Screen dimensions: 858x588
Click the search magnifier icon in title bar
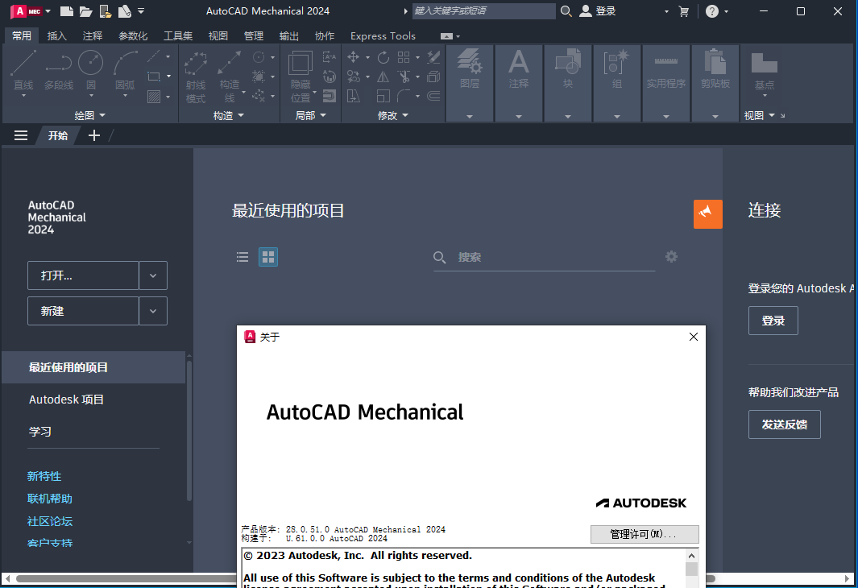[x=566, y=11]
